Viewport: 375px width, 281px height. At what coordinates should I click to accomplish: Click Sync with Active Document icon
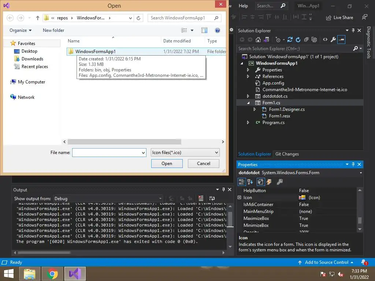[x=290, y=40]
